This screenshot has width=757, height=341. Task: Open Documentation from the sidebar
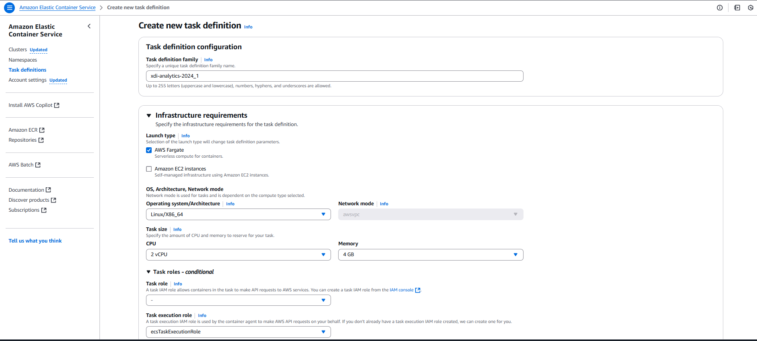pyautogui.click(x=26, y=190)
